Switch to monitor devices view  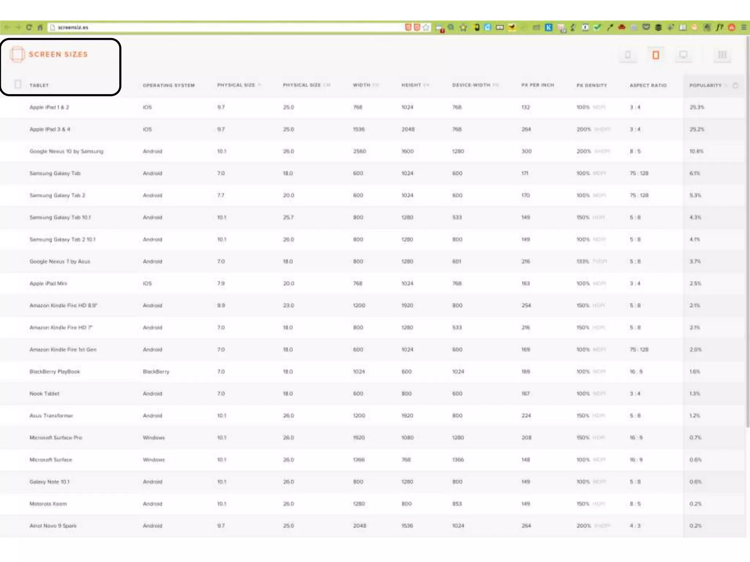tap(683, 55)
